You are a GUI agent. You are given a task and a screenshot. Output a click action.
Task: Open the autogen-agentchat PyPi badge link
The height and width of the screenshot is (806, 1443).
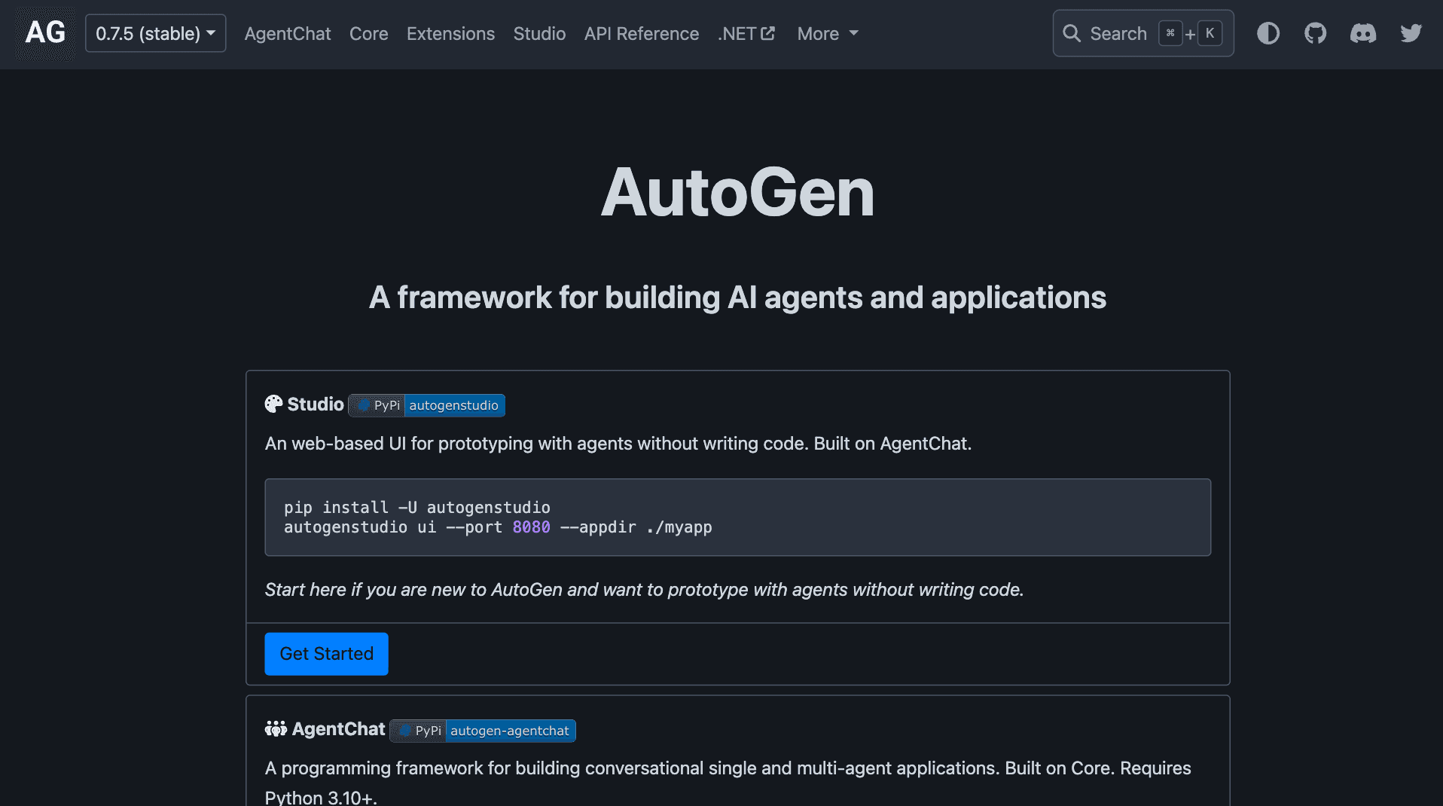point(482,730)
